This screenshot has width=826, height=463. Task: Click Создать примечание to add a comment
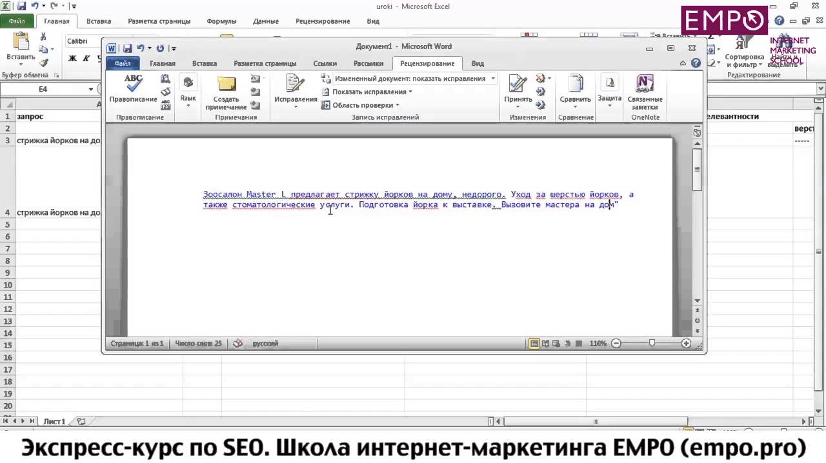click(227, 92)
